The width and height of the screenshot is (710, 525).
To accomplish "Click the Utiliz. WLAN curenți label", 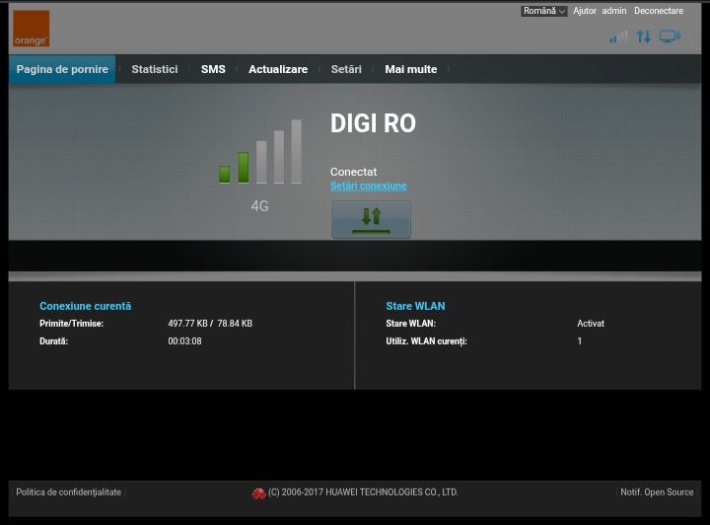I will coord(426,341).
